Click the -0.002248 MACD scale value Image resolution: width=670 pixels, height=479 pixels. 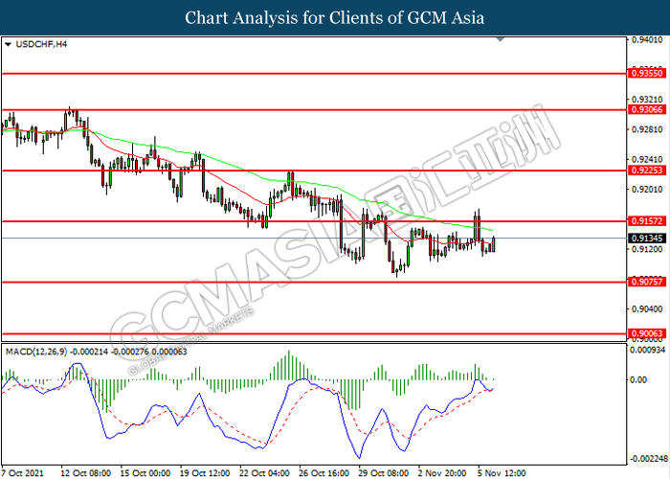coord(648,459)
